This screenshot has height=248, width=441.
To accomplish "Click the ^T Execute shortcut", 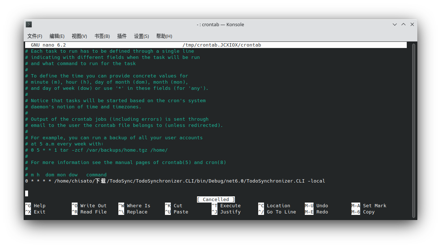I will click(x=226, y=206).
